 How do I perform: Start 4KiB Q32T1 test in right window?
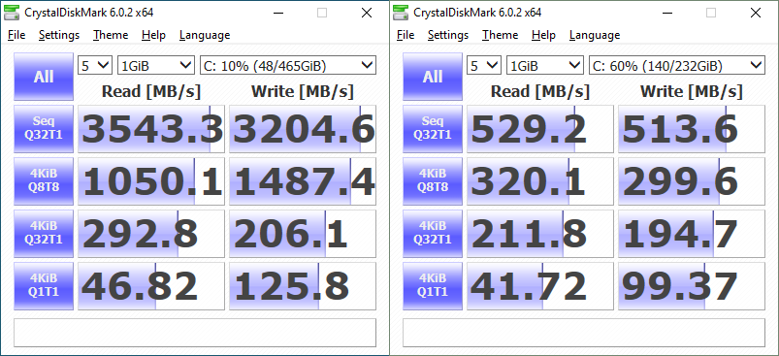pos(433,234)
